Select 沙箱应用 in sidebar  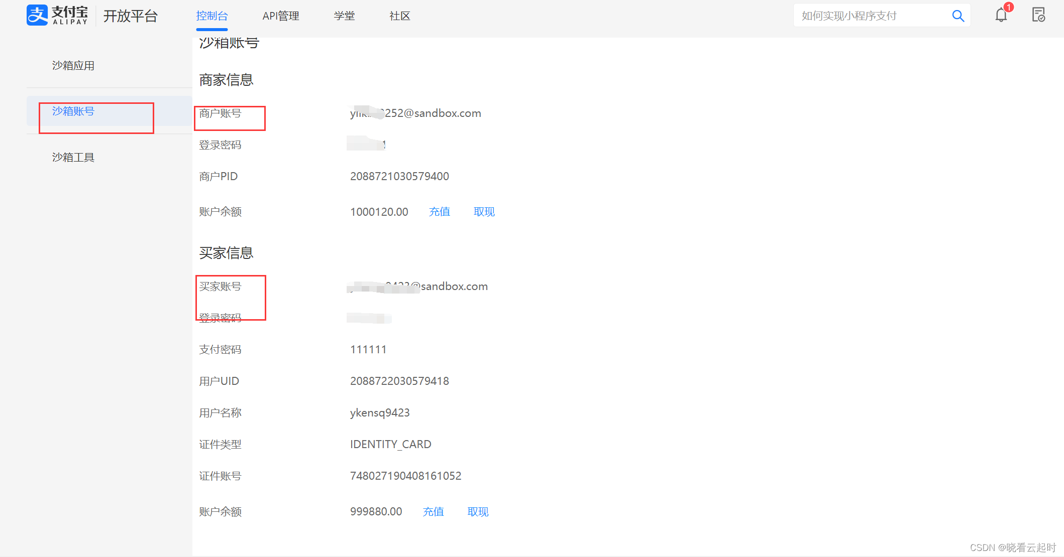[x=73, y=66]
